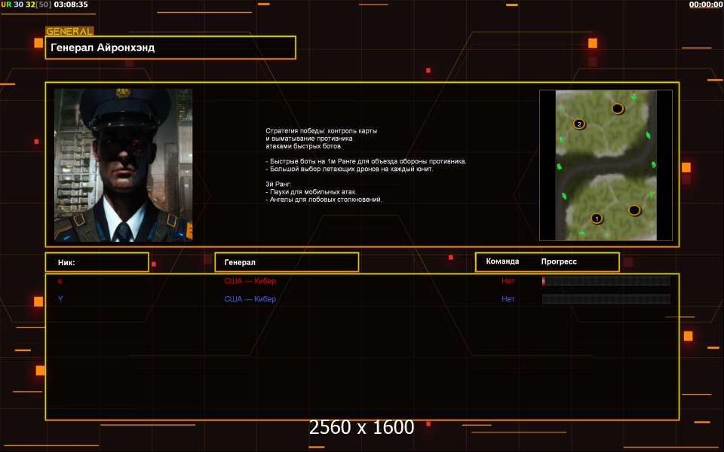Click blue player's team value 'Нет'
The height and width of the screenshot is (452, 724).
pyautogui.click(x=508, y=299)
